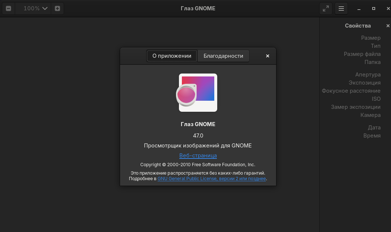Open the GNU General Public License link
Viewport: 391px width, 232px height.
(x=211, y=179)
